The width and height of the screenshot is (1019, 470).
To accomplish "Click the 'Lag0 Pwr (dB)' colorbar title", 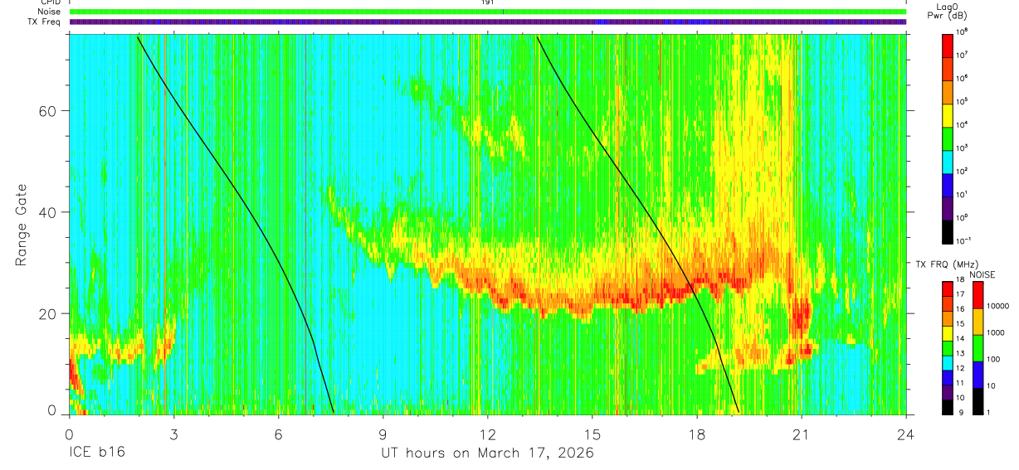I will point(948,12).
